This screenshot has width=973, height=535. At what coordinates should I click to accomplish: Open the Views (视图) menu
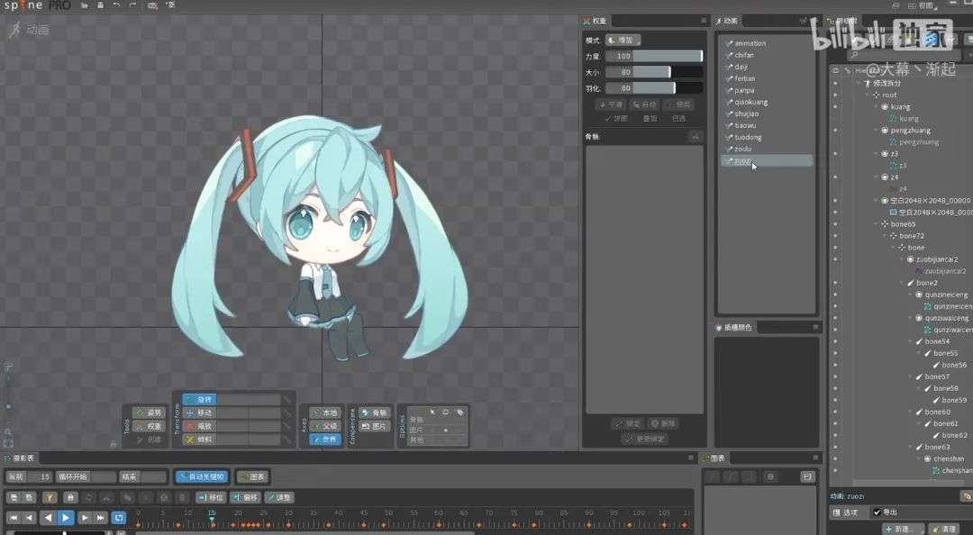click(921, 5)
